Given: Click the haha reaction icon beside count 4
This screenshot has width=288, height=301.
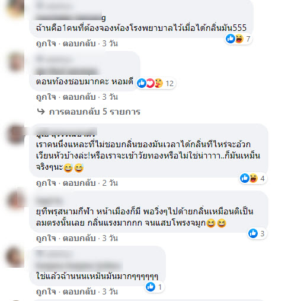Looking at the screenshot, I should click(254, 178).
